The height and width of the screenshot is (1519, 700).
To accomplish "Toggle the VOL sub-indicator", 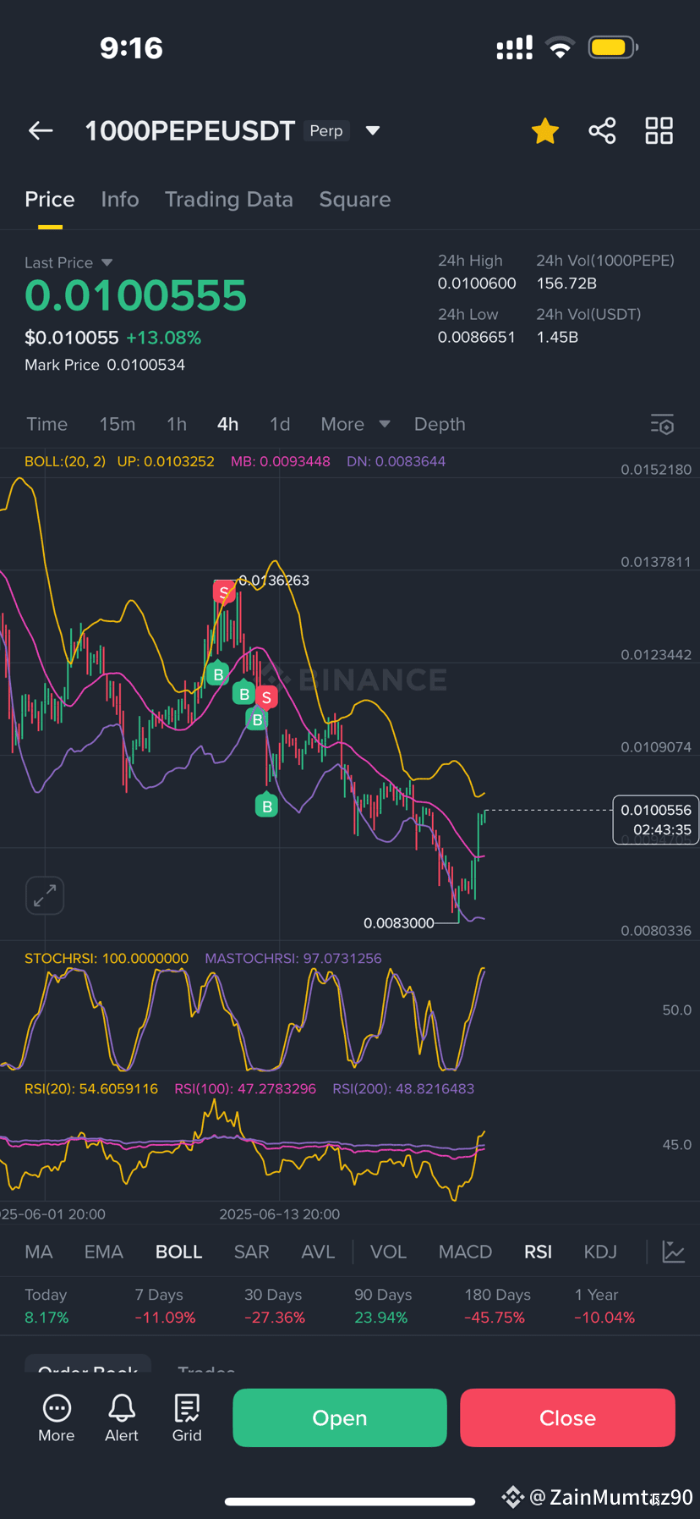I will tap(389, 1252).
